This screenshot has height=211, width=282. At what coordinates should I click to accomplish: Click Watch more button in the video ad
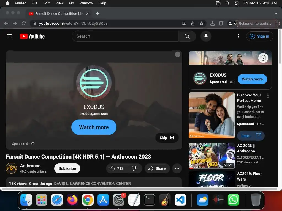pyautogui.click(x=94, y=127)
